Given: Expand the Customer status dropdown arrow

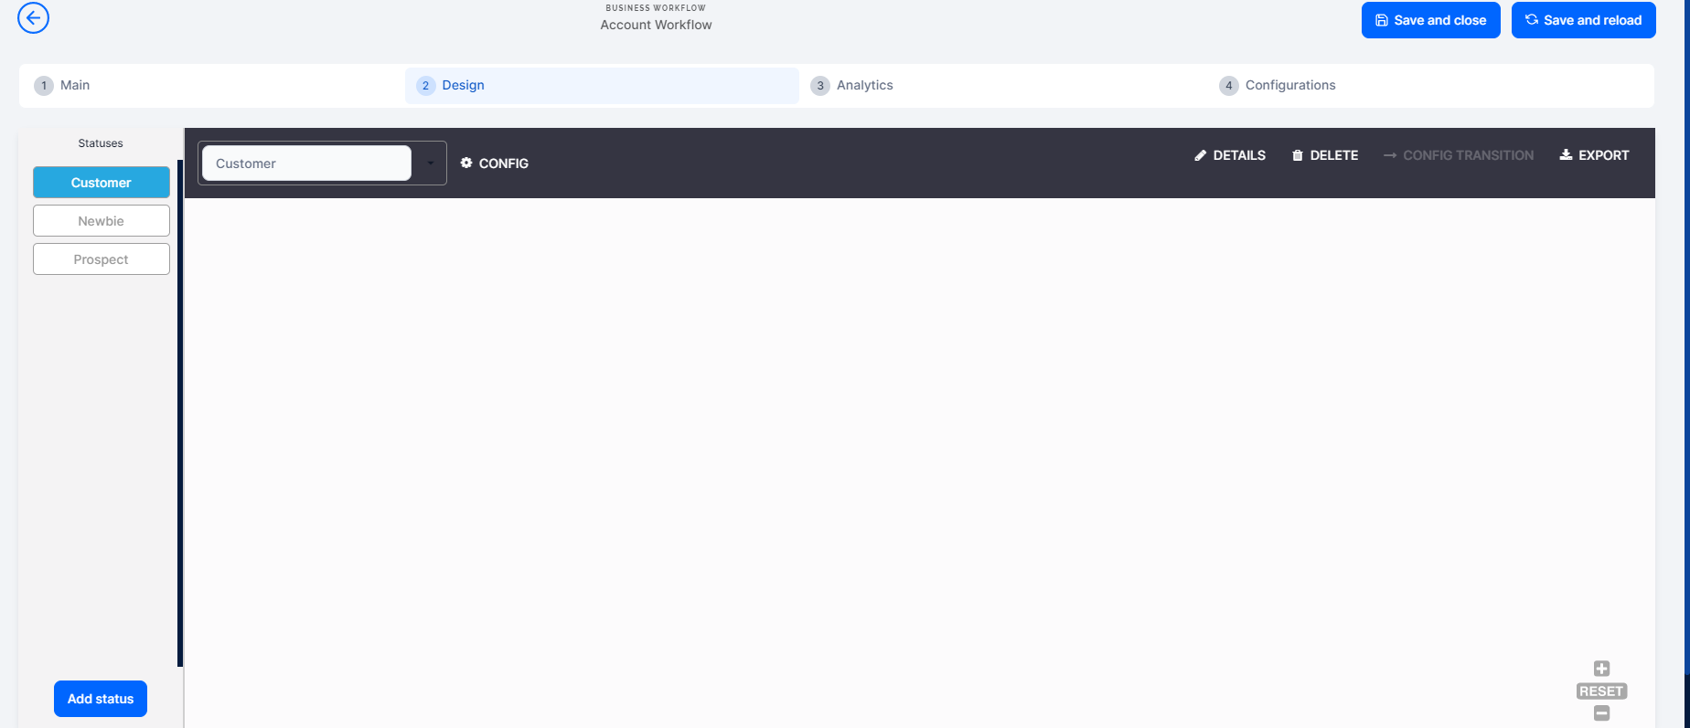Looking at the screenshot, I should click(x=430, y=164).
